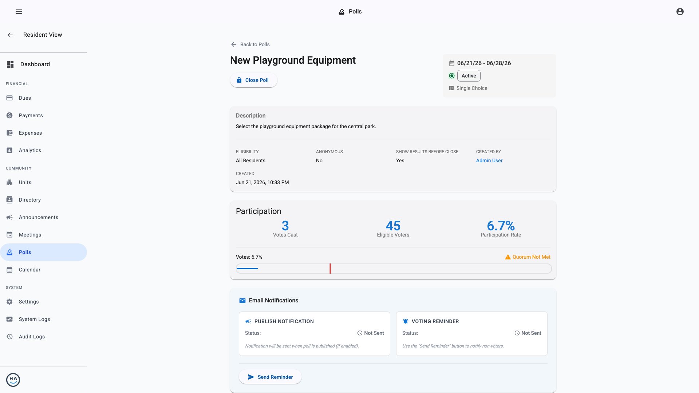This screenshot has height=393, width=699.
Task: View System Logs
Action: click(44, 319)
